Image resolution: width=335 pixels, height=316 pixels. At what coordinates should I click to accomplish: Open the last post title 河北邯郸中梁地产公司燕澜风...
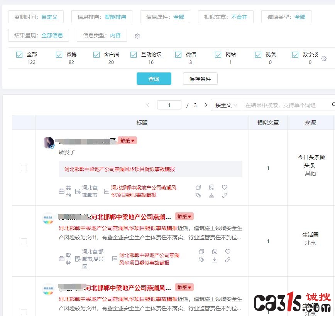tap(128, 288)
